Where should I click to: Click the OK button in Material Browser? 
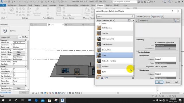point(159,82)
